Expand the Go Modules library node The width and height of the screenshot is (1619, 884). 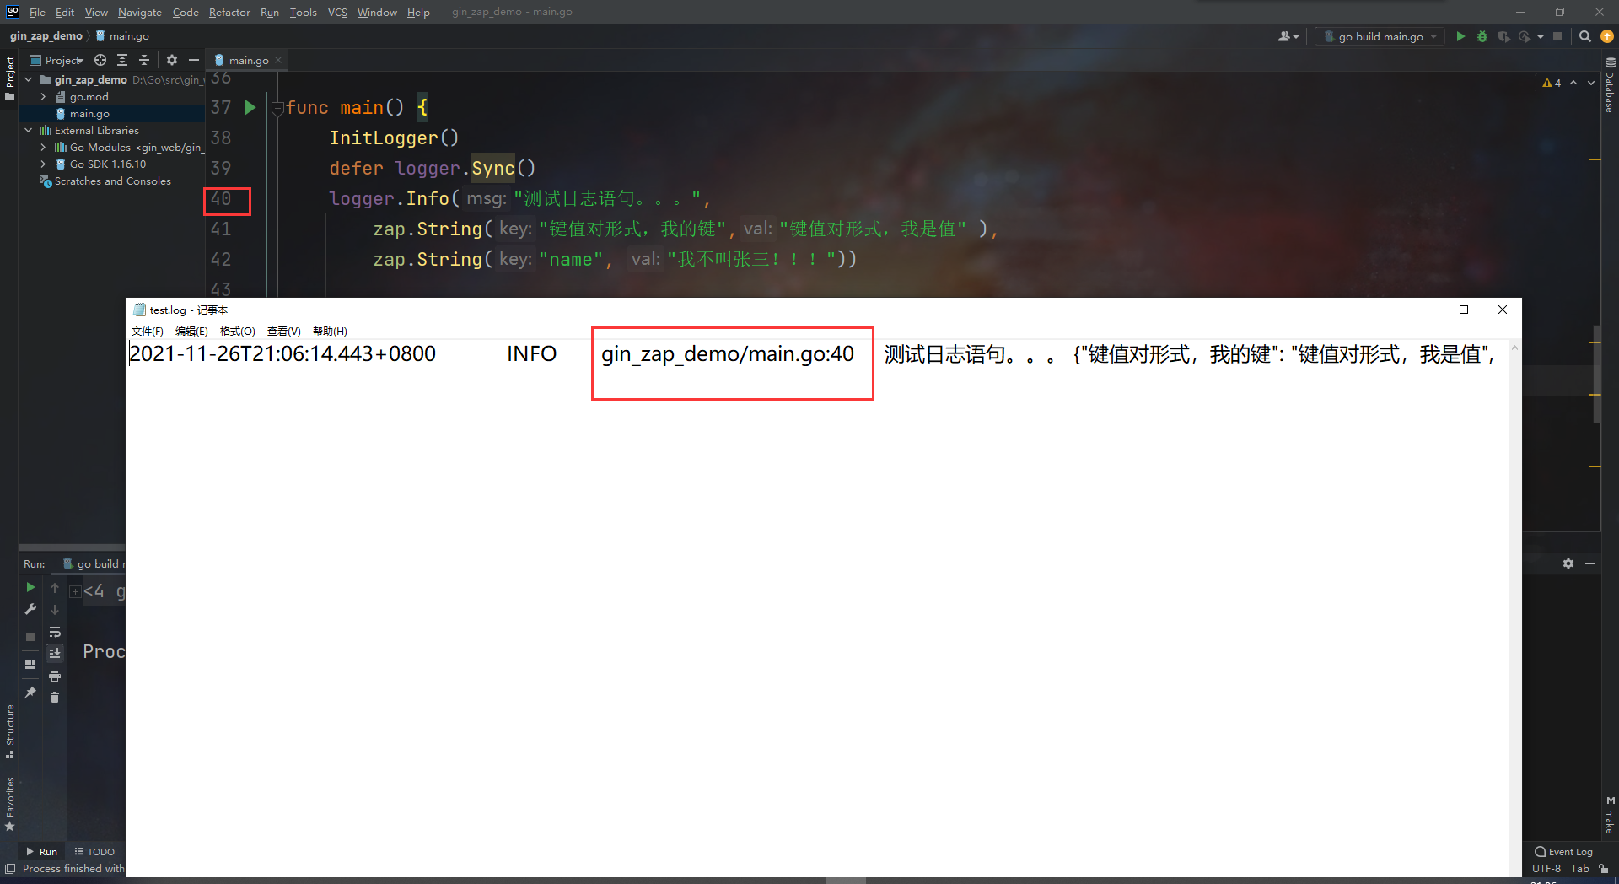[x=44, y=147]
